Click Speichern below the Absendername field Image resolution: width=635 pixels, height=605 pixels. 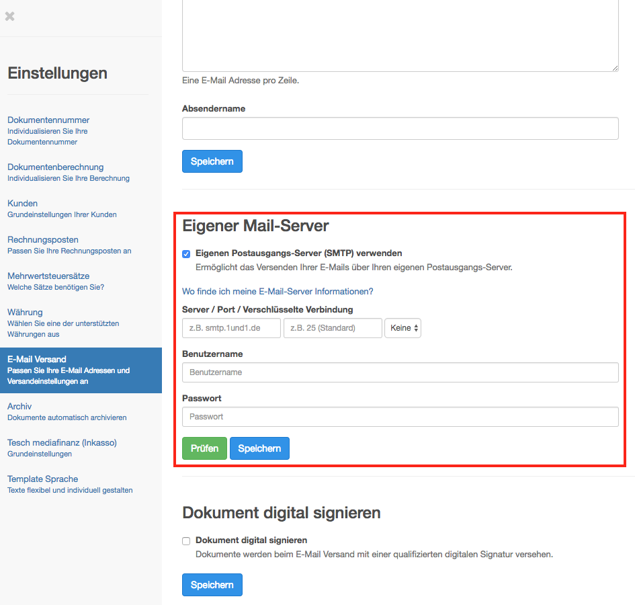[x=212, y=161]
